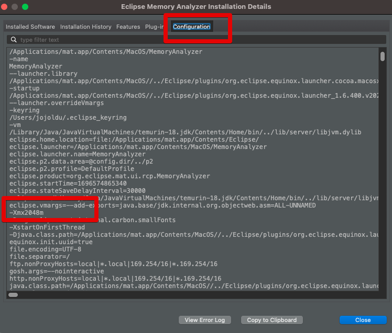Click the line 'file.encoding=UTF-8'

click(45, 249)
